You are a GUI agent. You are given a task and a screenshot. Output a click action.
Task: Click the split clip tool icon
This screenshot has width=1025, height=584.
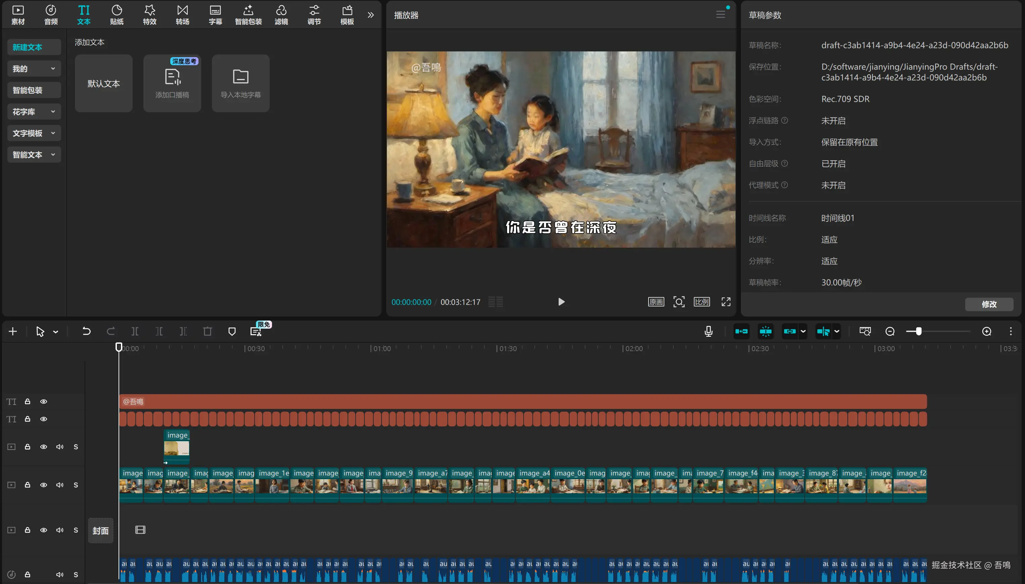coord(135,331)
